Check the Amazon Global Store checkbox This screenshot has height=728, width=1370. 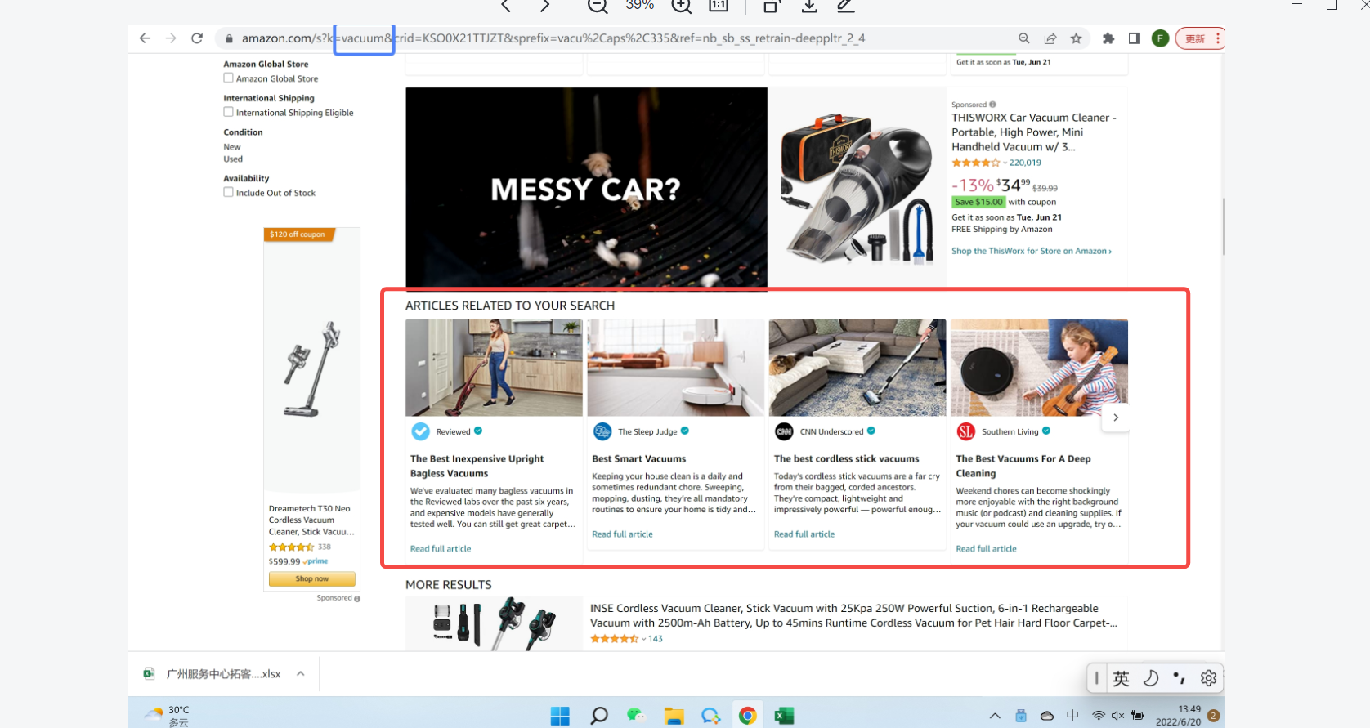click(x=229, y=78)
